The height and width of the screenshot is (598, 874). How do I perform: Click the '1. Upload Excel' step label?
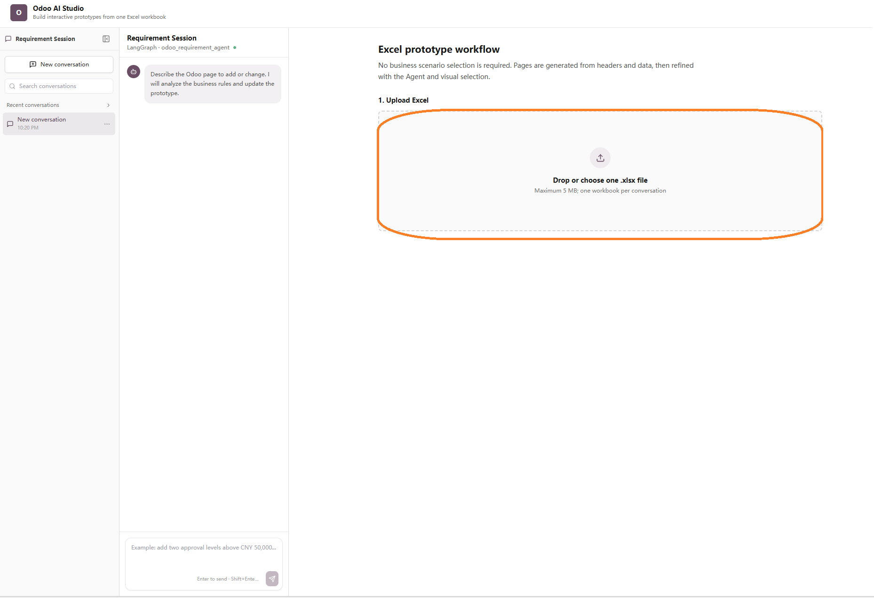click(403, 100)
